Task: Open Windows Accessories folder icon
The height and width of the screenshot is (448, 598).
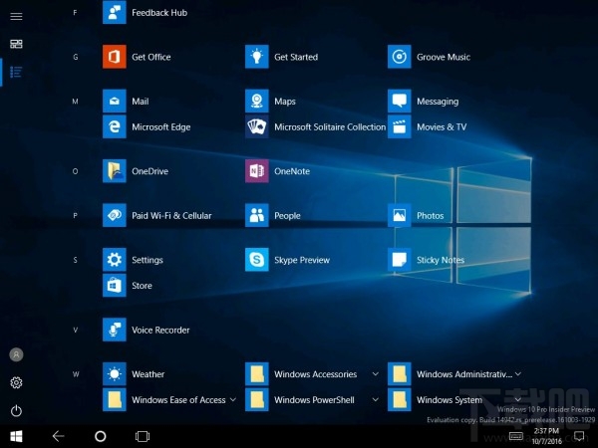Action: point(257,374)
